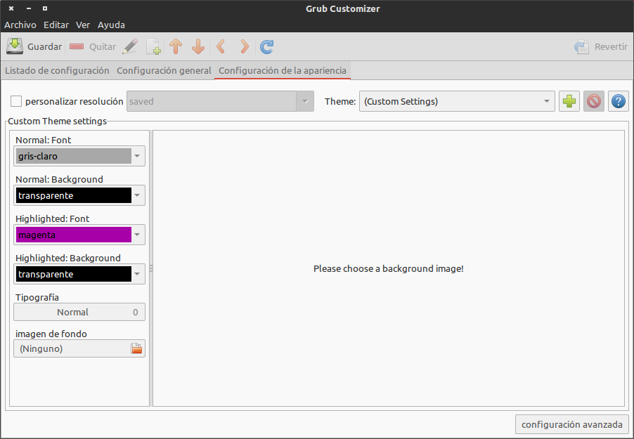Switch to the Configuración general tab
634x439 pixels.
click(x=164, y=70)
